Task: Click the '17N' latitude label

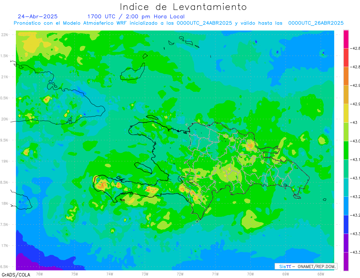Action: pyautogui.click(x=5, y=246)
